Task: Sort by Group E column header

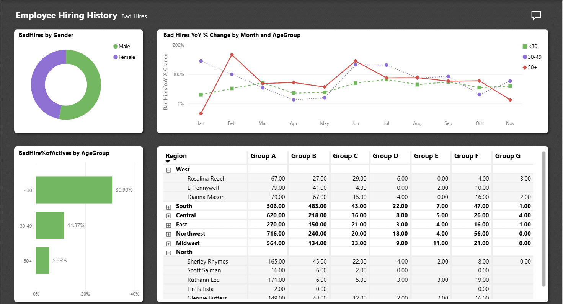Action: tap(426, 156)
